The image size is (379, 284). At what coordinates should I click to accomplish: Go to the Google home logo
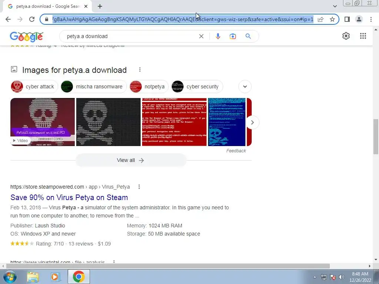tap(27, 37)
